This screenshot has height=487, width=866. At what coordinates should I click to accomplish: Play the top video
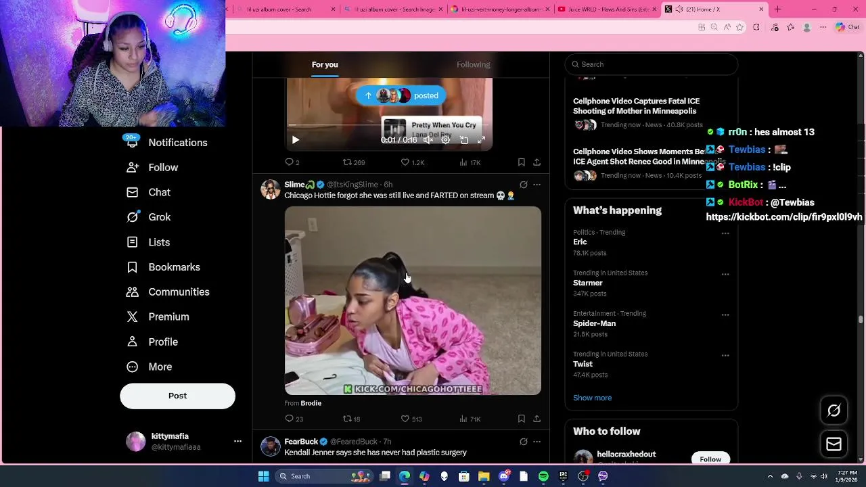[x=295, y=140]
